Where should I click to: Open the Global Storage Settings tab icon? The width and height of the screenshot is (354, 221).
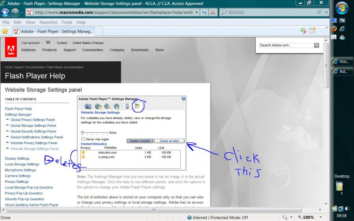click(x=98, y=106)
